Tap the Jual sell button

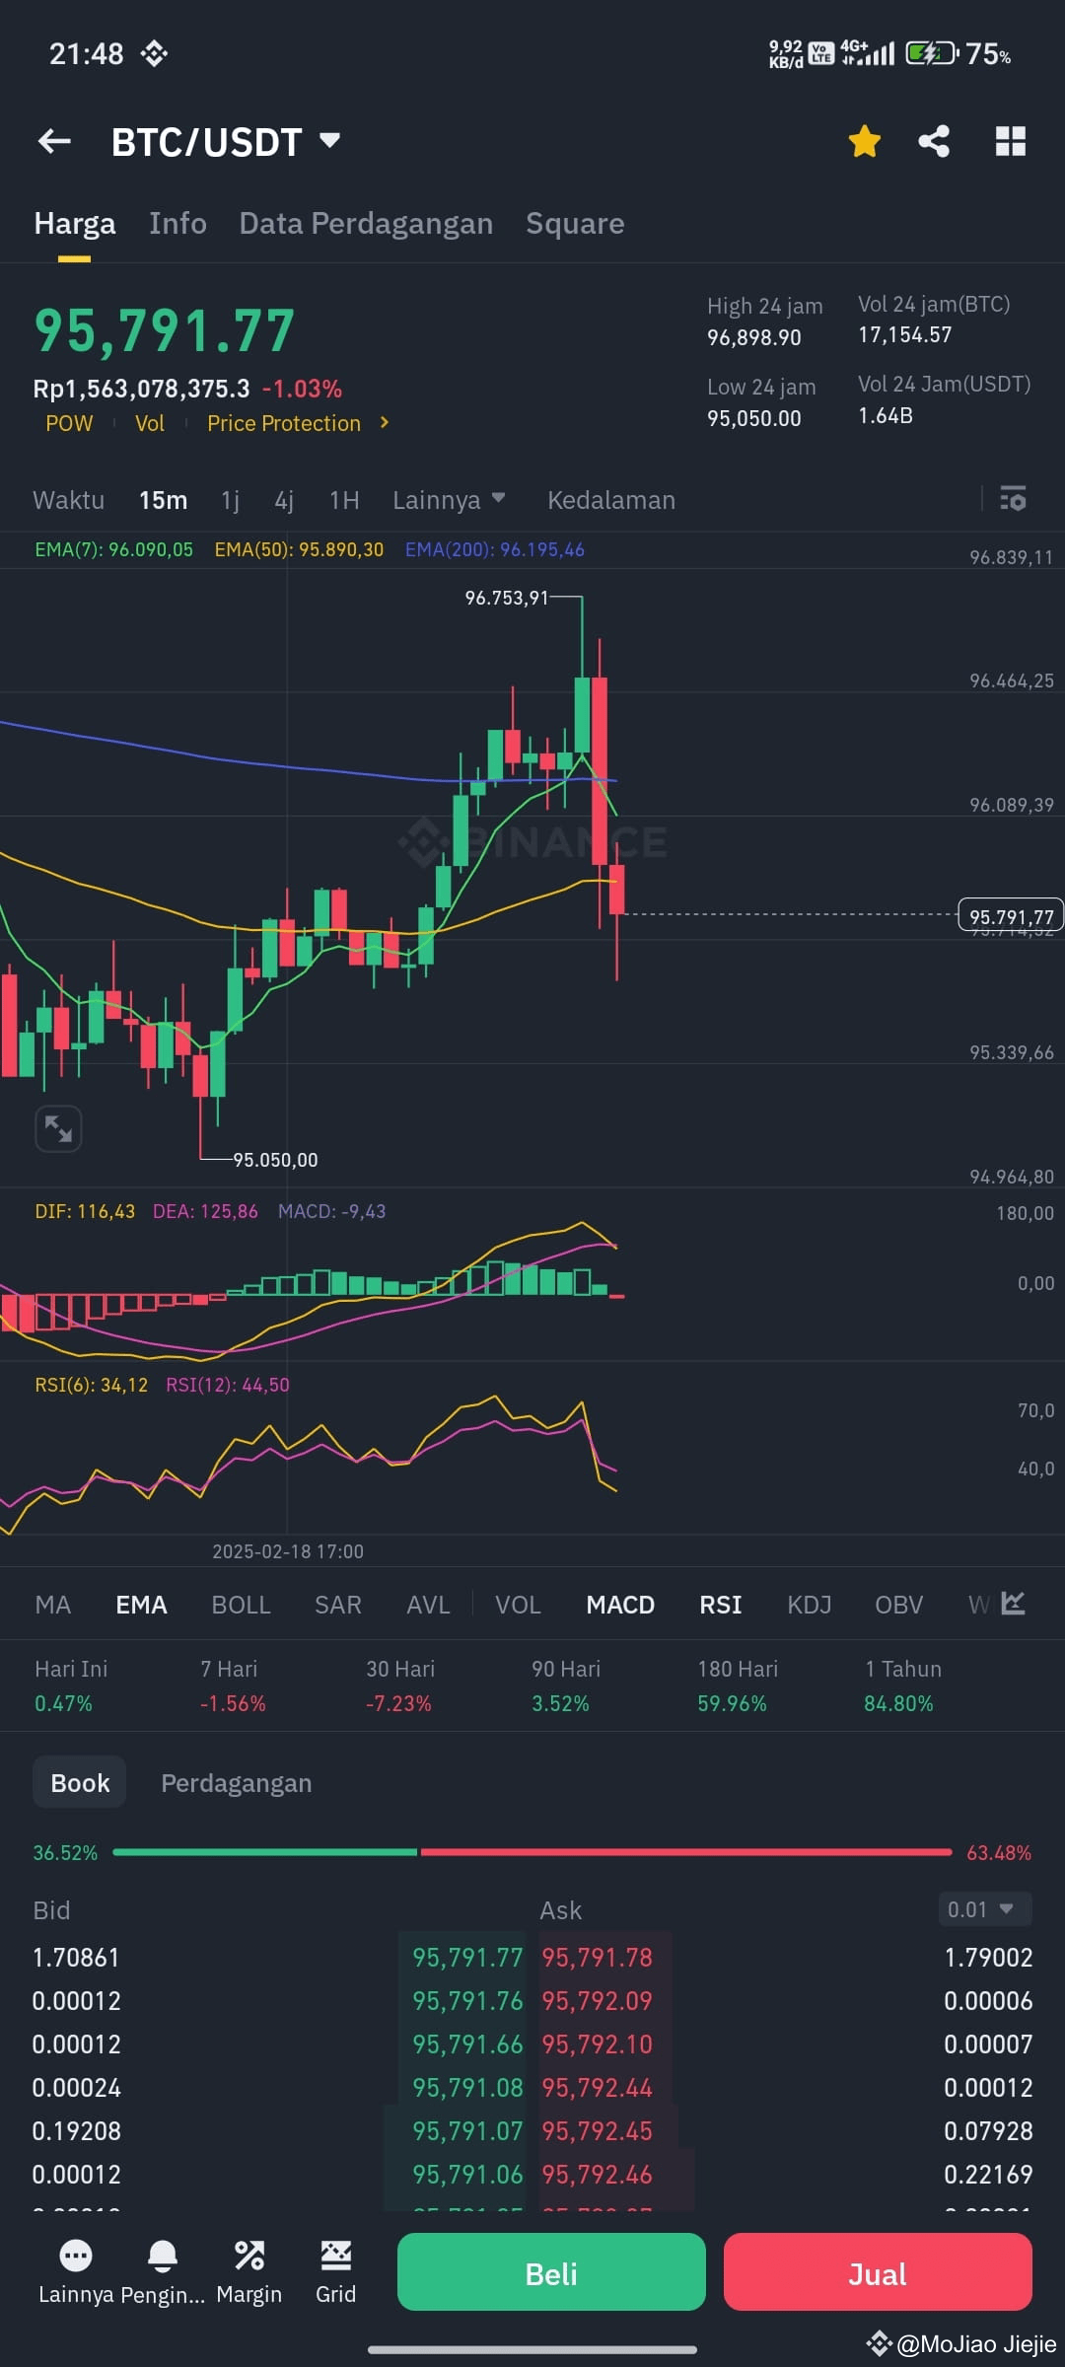(x=878, y=2272)
